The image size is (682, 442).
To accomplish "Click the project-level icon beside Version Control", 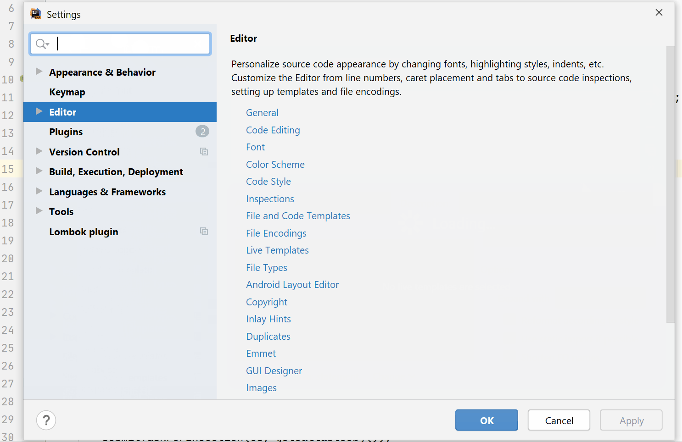I will 204,152.
